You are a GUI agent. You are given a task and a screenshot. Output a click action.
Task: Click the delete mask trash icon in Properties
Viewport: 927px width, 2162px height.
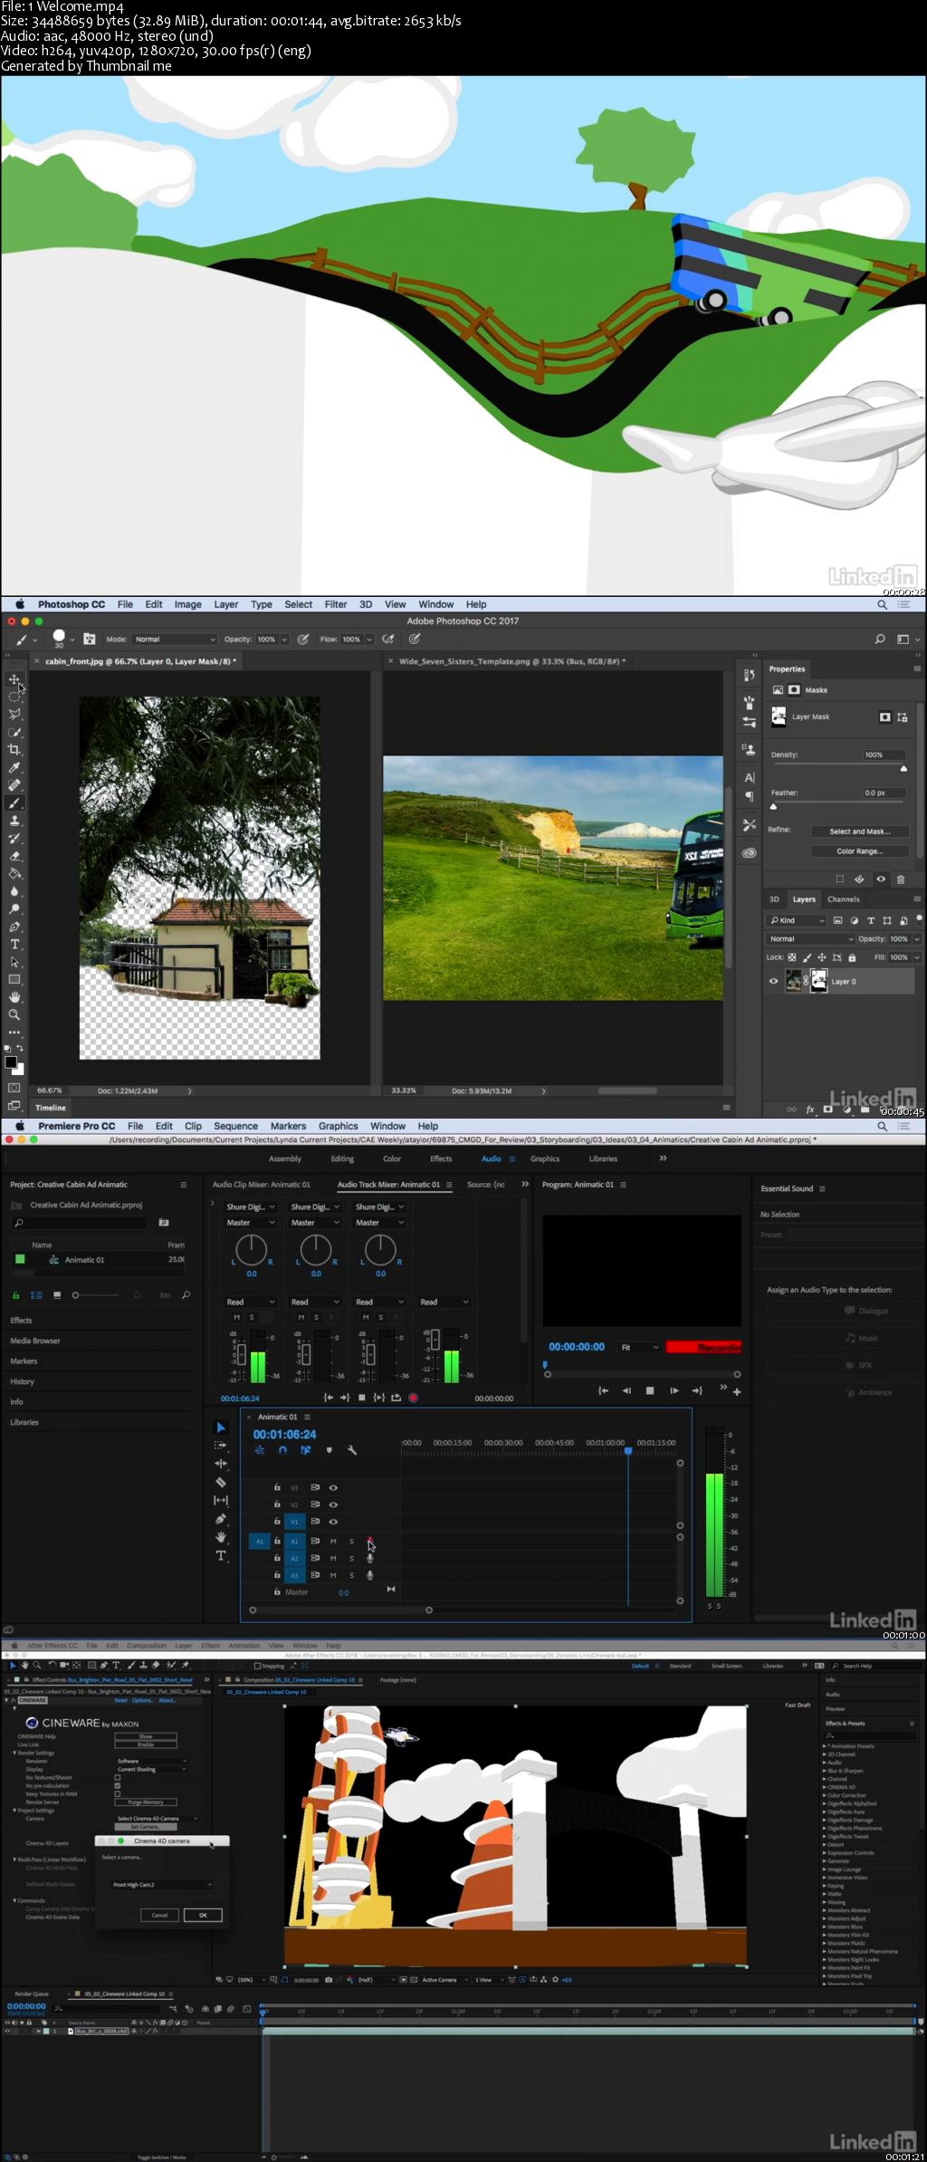click(x=901, y=879)
